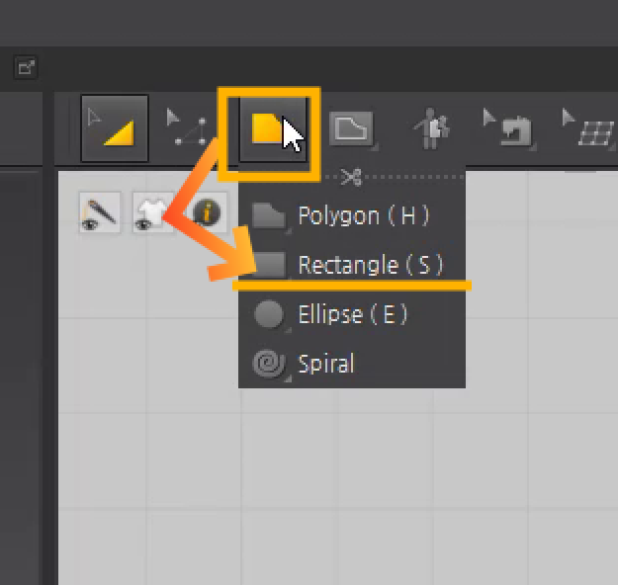Click the scissors tear-off menu handle

click(x=352, y=177)
